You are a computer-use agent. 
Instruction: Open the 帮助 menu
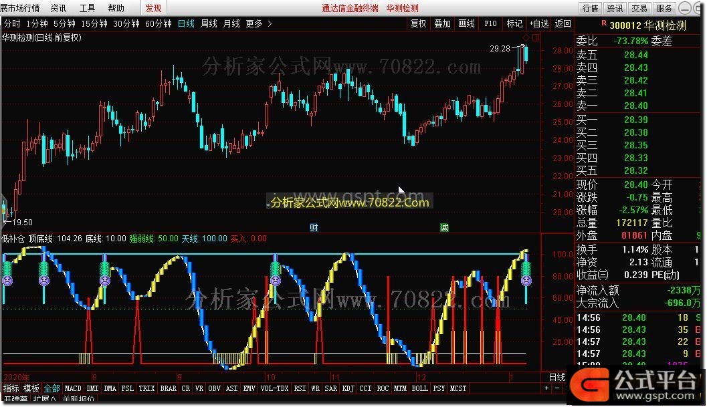116,8
